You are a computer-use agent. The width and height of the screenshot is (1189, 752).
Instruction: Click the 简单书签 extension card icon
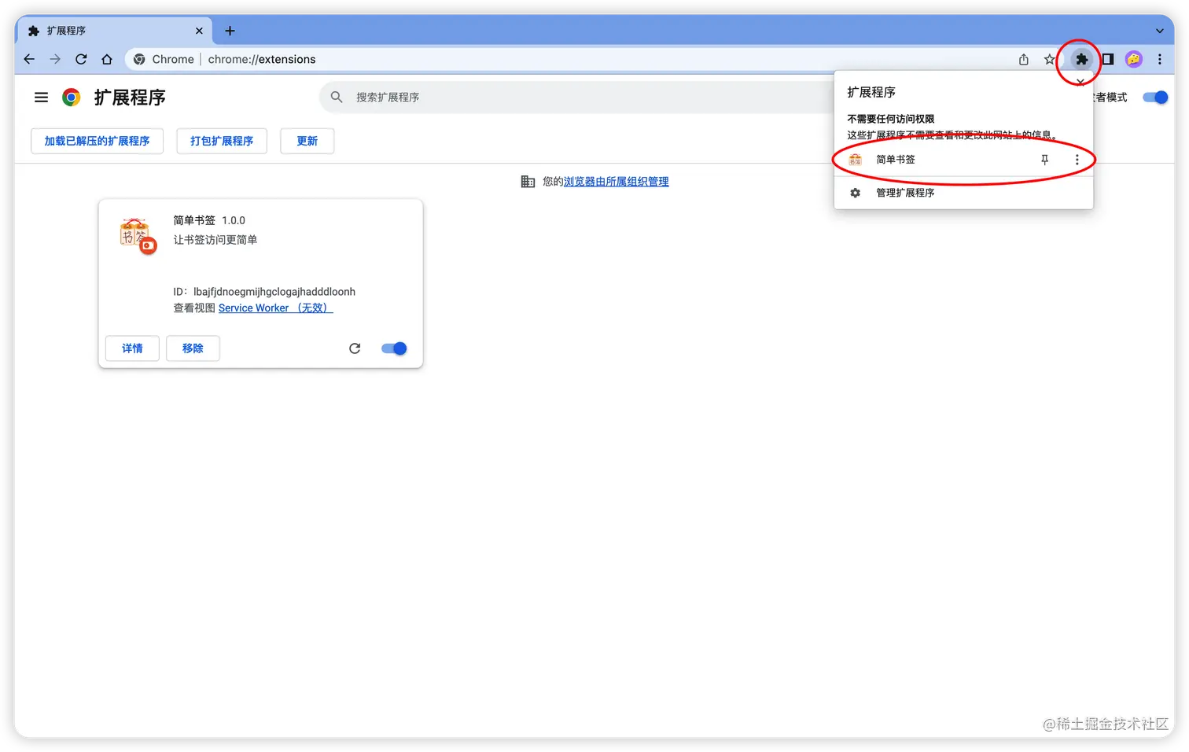point(138,236)
